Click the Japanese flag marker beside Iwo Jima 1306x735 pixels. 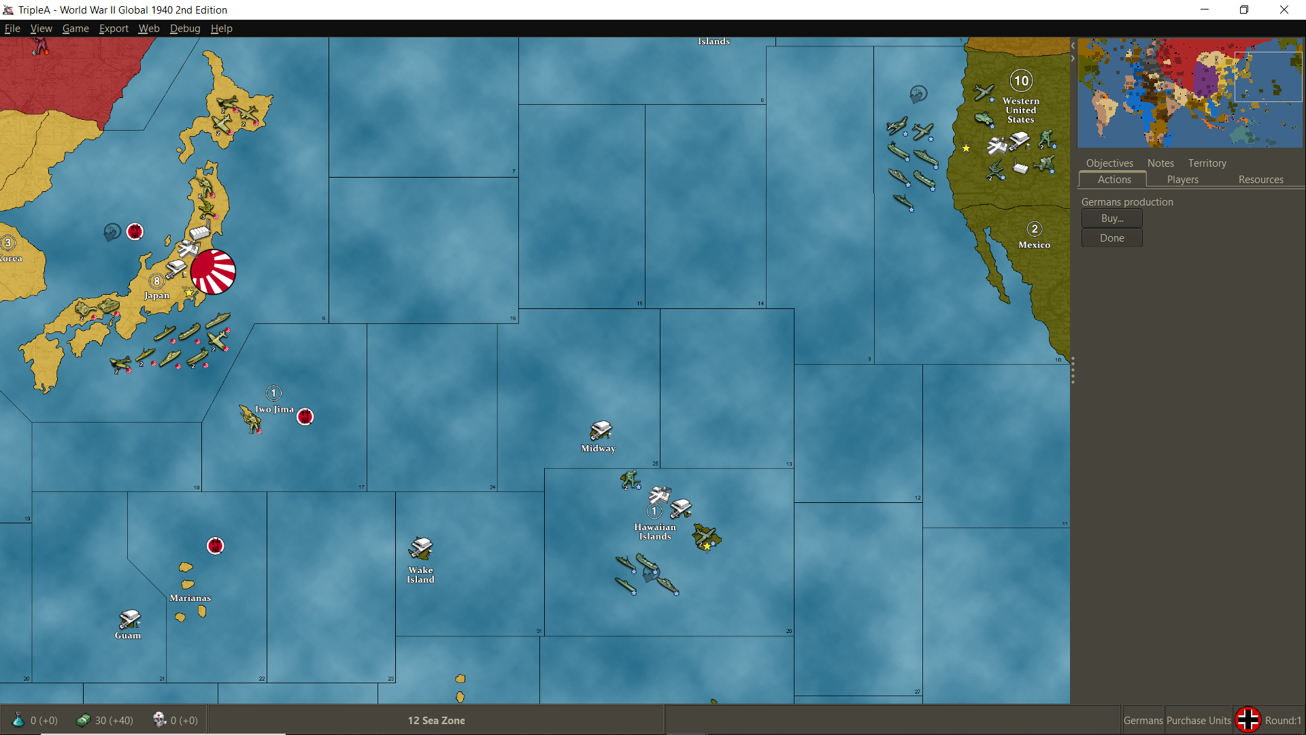pos(305,416)
